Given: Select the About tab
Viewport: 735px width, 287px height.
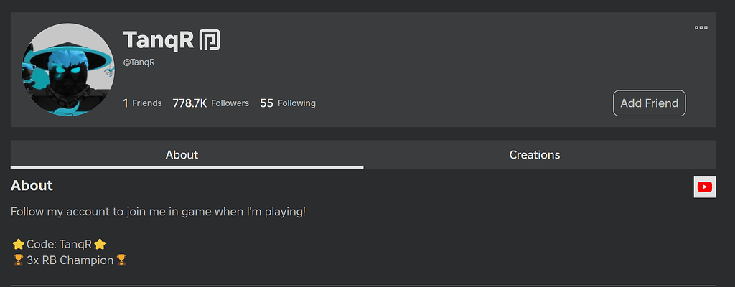Looking at the screenshot, I should (182, 155).
